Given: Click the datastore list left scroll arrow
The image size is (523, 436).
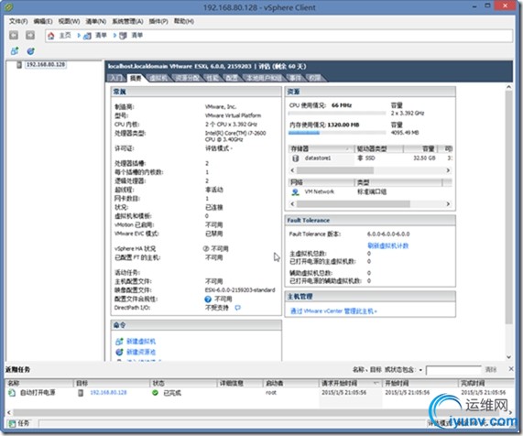Looking at the screenshot, I should pos(292,170).
